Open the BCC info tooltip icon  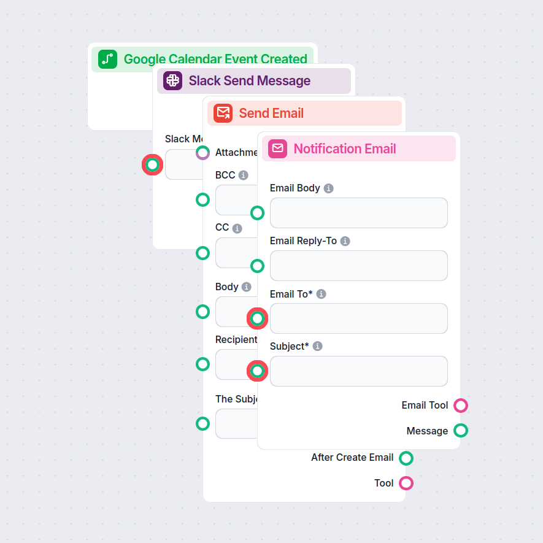click(243, 175)
